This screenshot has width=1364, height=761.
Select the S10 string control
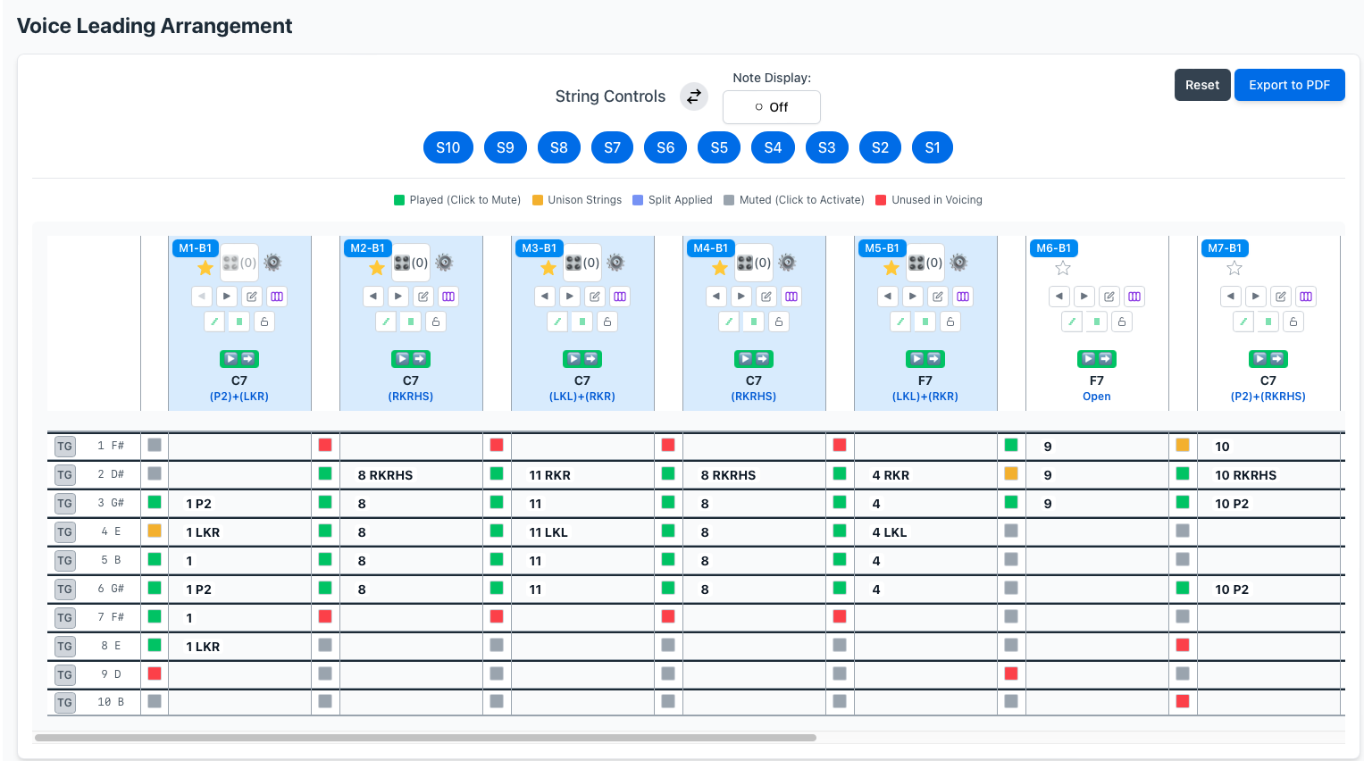point(448,147)
